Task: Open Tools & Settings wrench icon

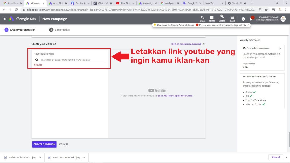Action: tap(222, 18)
